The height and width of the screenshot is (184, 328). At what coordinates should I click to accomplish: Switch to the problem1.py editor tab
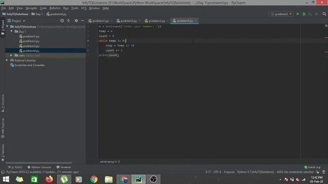(100, 21)
